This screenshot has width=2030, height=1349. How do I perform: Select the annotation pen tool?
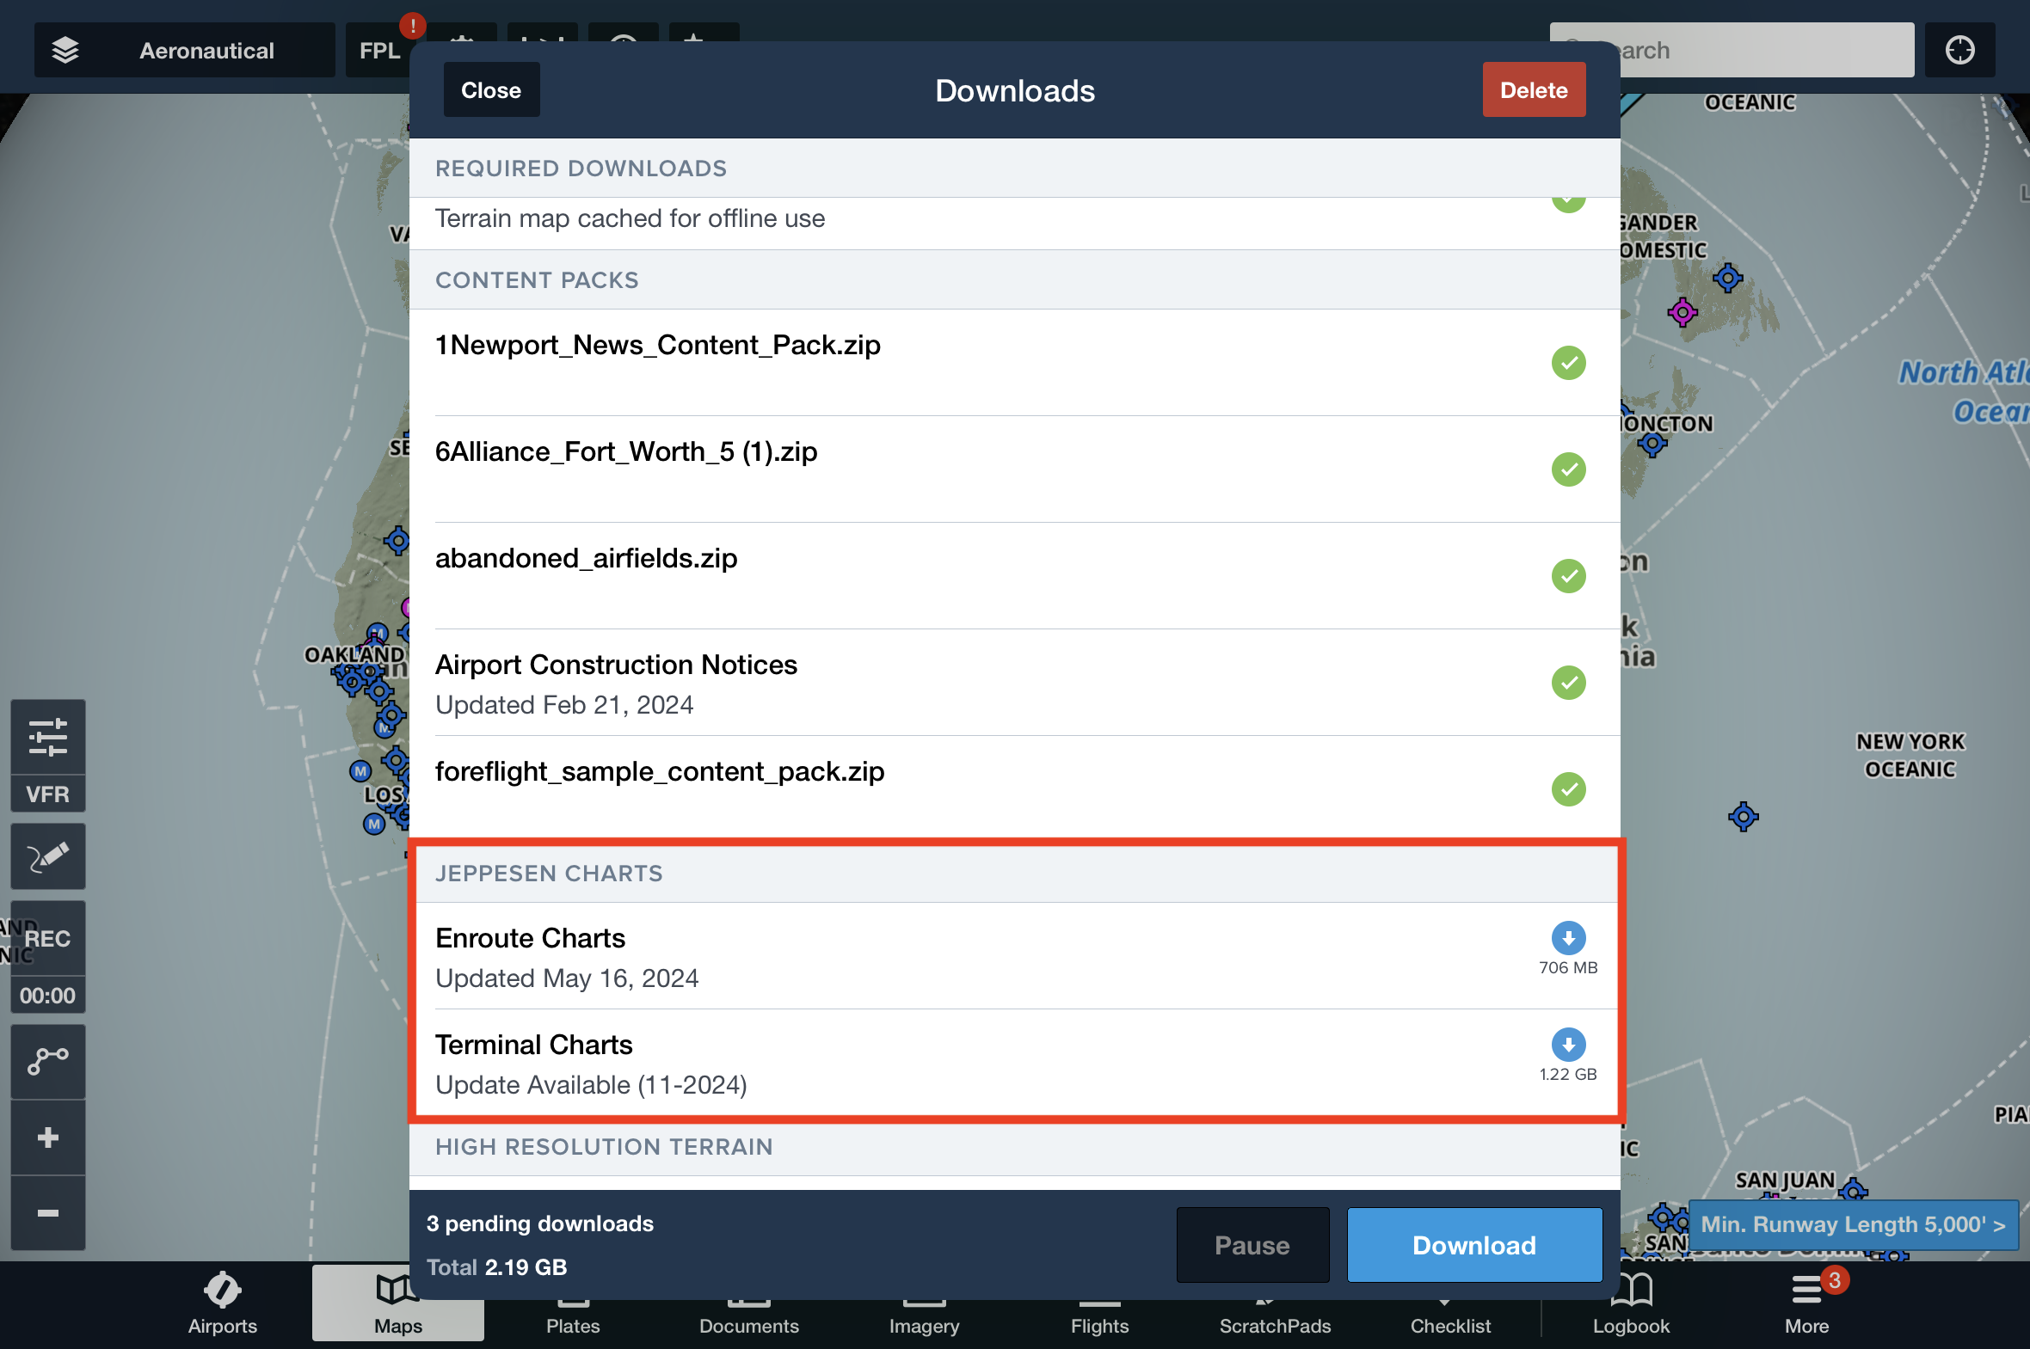[x=48, y=857]
